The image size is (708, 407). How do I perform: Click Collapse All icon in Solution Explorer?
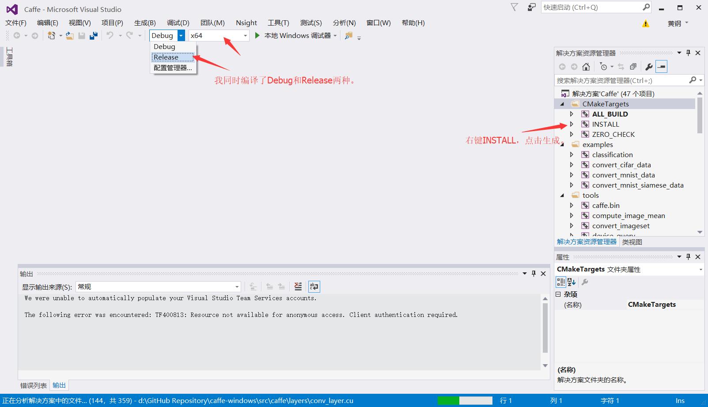point(633,67)
